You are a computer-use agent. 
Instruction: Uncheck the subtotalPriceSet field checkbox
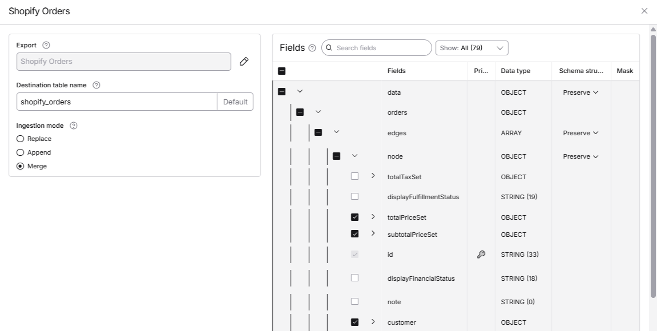point(355,234)
